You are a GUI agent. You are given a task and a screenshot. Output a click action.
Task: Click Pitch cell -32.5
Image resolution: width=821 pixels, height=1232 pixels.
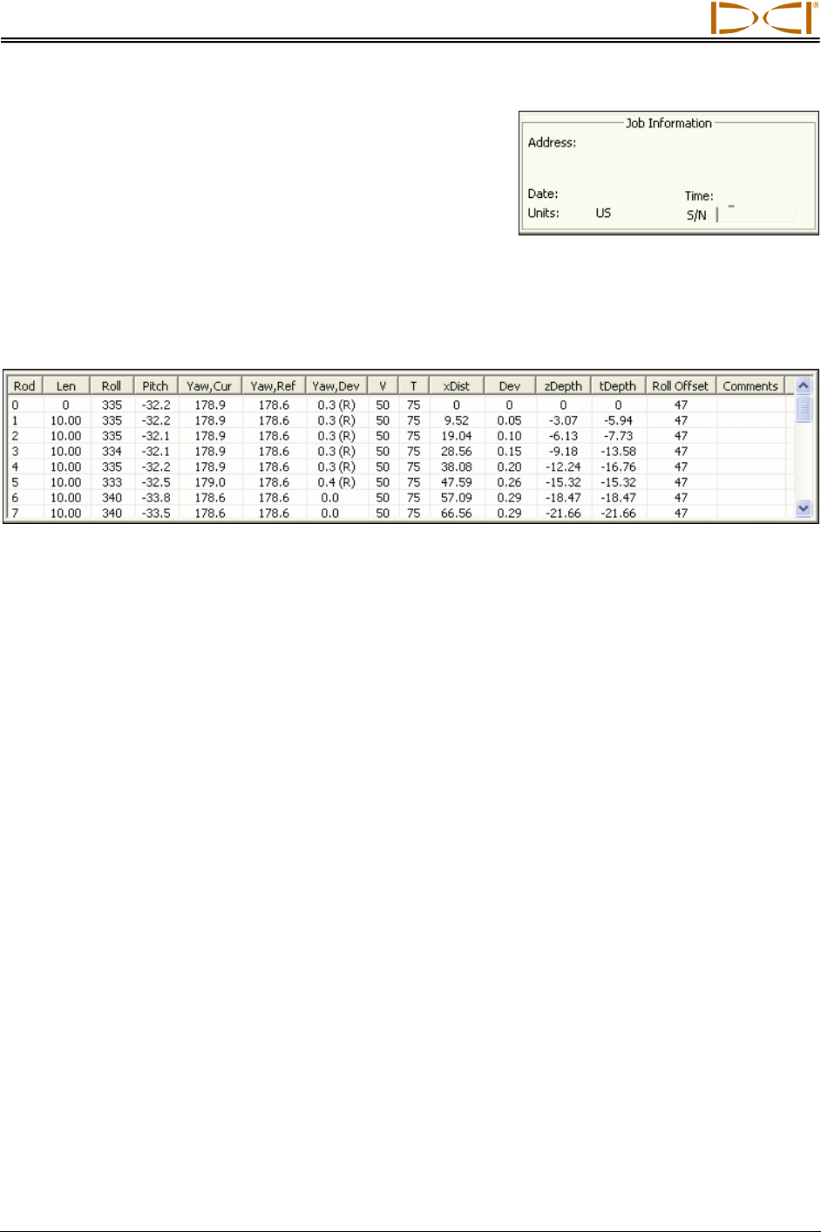156,482
